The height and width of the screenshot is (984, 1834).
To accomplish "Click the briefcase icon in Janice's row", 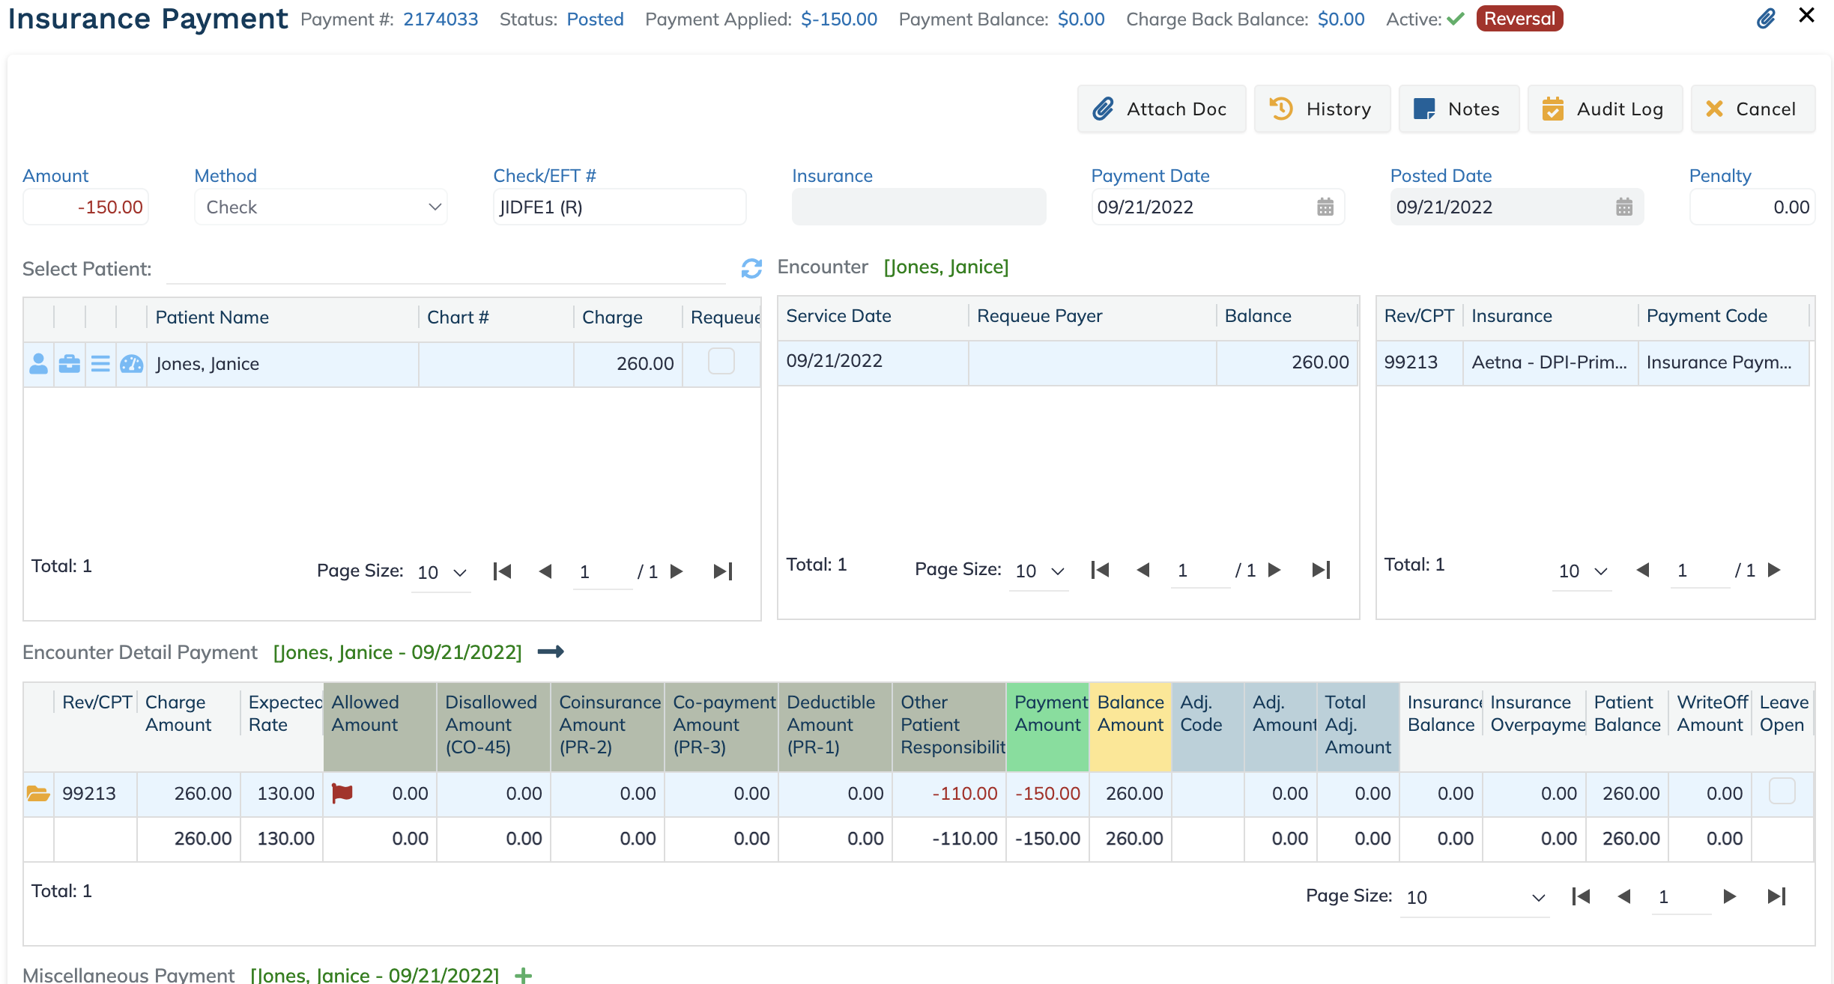I will click(70, 364).
